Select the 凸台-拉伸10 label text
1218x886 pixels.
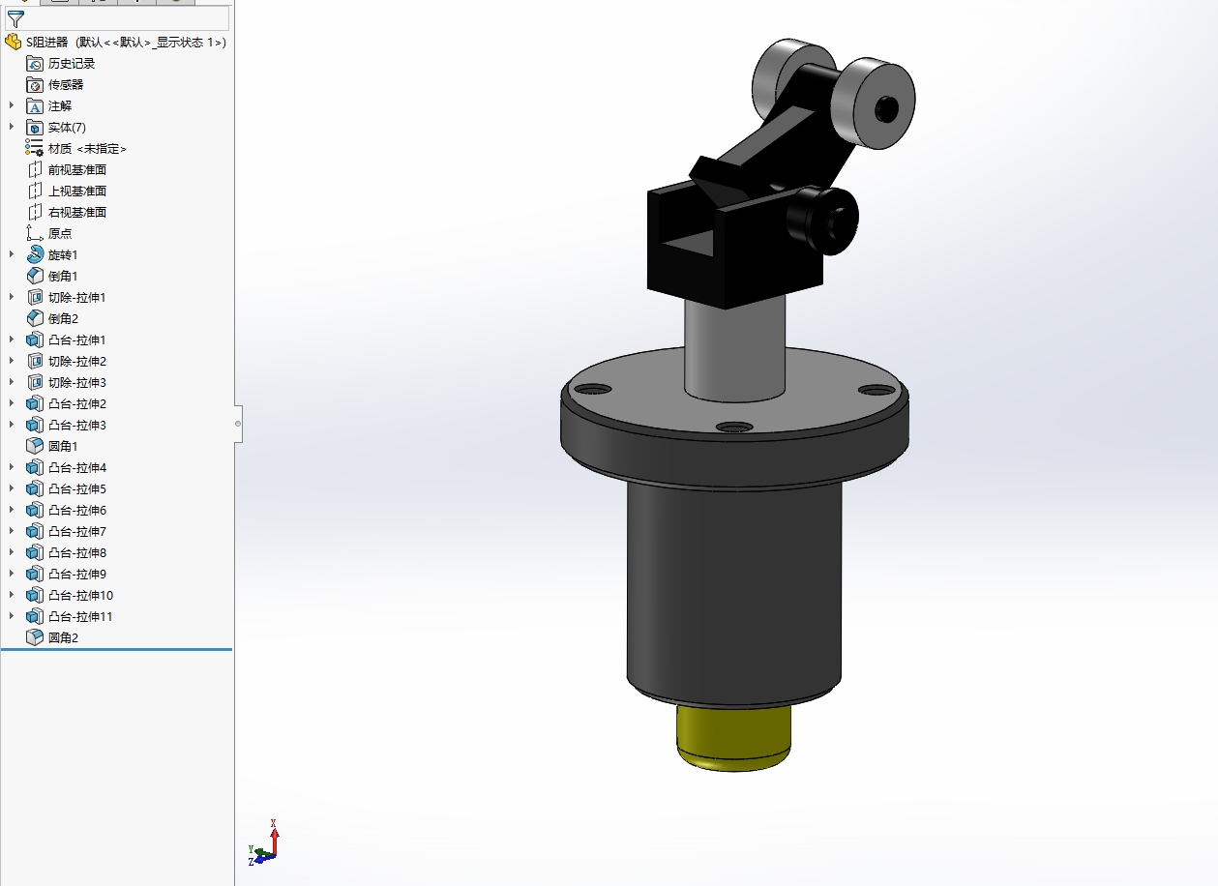coord(81,595)
